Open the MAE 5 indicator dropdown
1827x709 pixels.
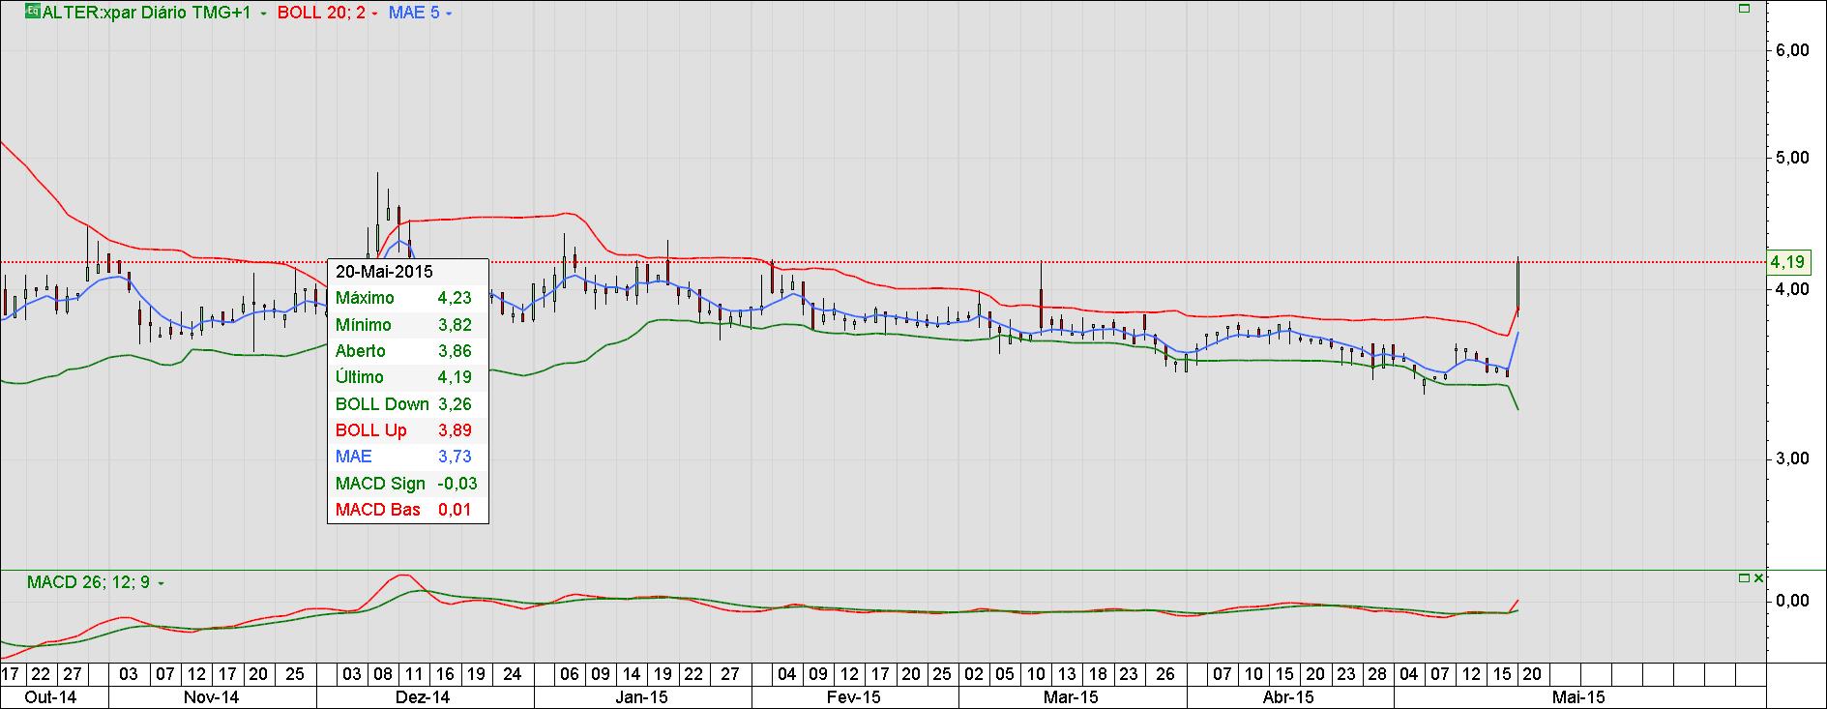point(448,14)
